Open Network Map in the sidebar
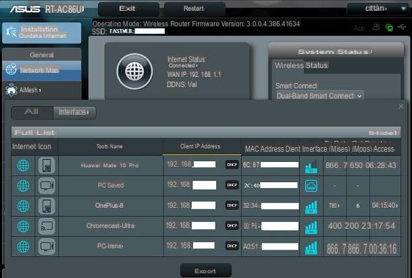Image resolution: width=412 pixels, height=278 pixels. [x=41, y=70]
